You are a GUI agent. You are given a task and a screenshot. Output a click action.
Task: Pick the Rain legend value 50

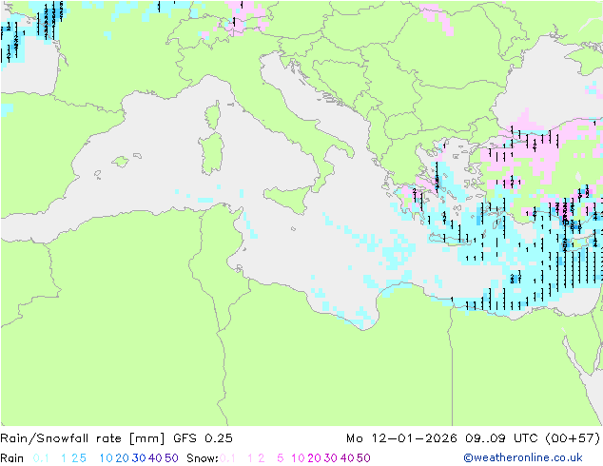tap(171, 458)
